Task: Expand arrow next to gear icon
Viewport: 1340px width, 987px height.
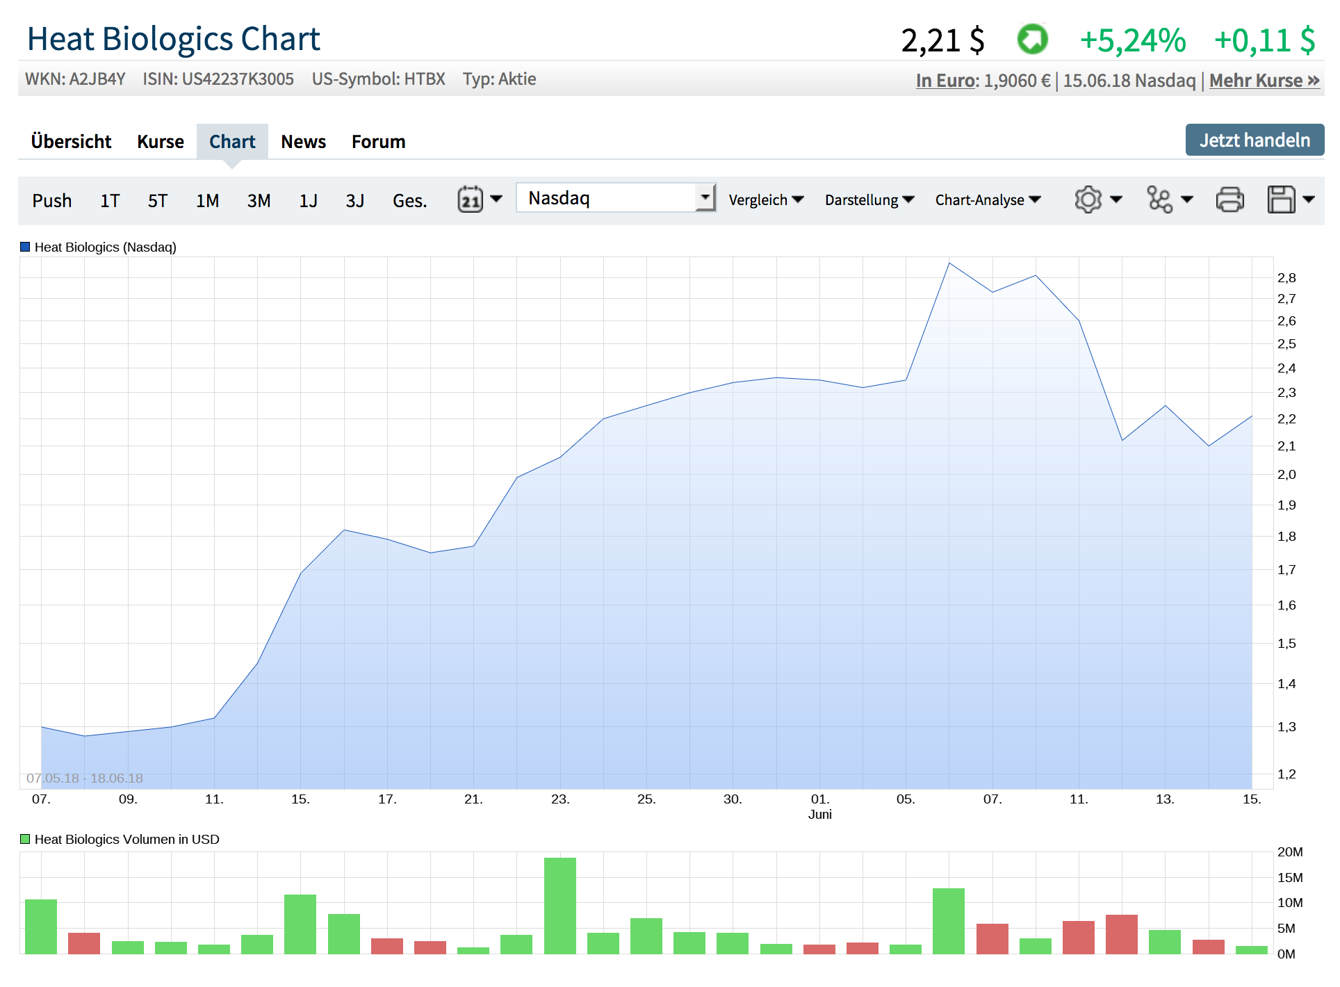Action: tap(1116, 200)
